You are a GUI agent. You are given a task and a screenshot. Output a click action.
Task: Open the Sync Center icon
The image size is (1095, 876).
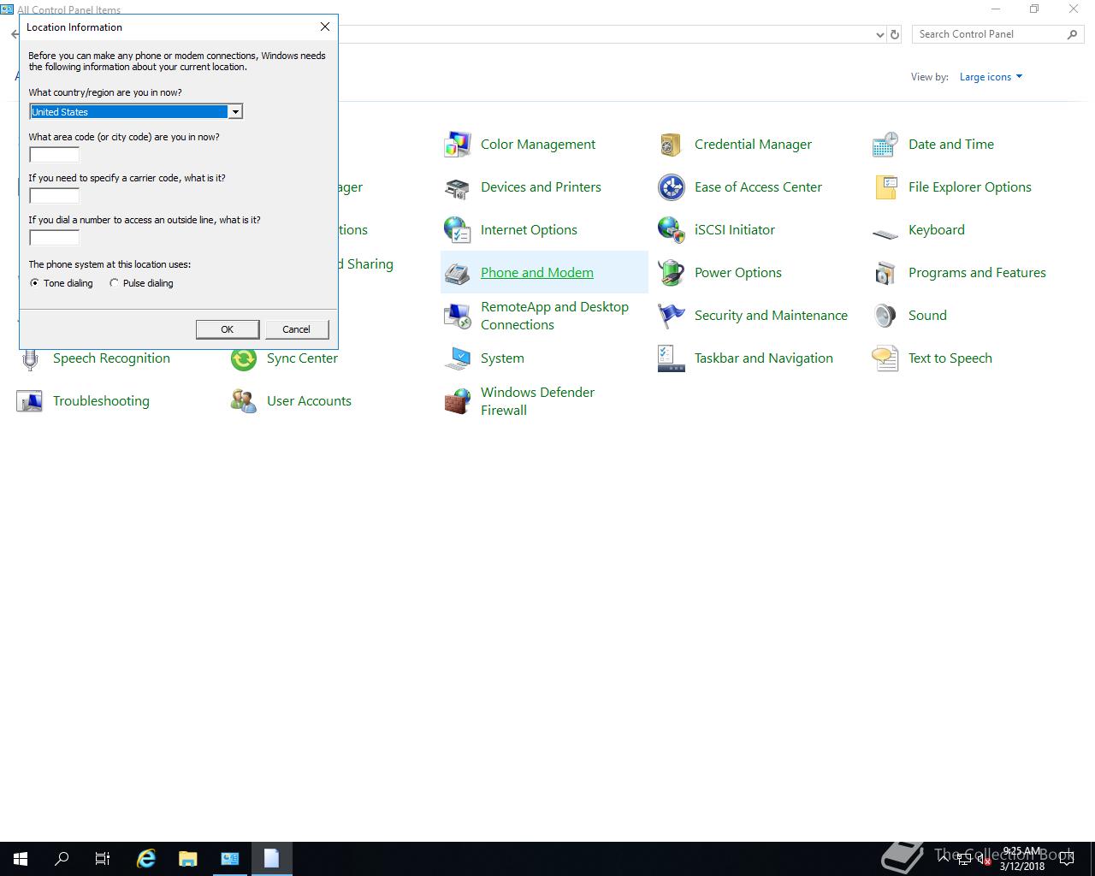244,358
